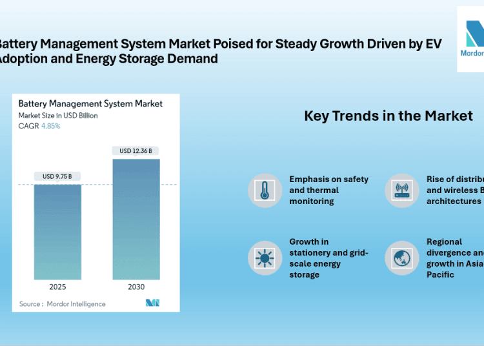Click the Key Trends in the Market heading
The height and width of the screenshot is (346, 484).
tap(388, 116)
